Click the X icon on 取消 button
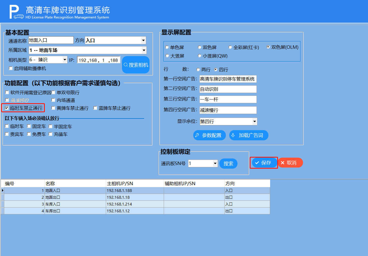The image size is (368, 256). click(283, 163)
